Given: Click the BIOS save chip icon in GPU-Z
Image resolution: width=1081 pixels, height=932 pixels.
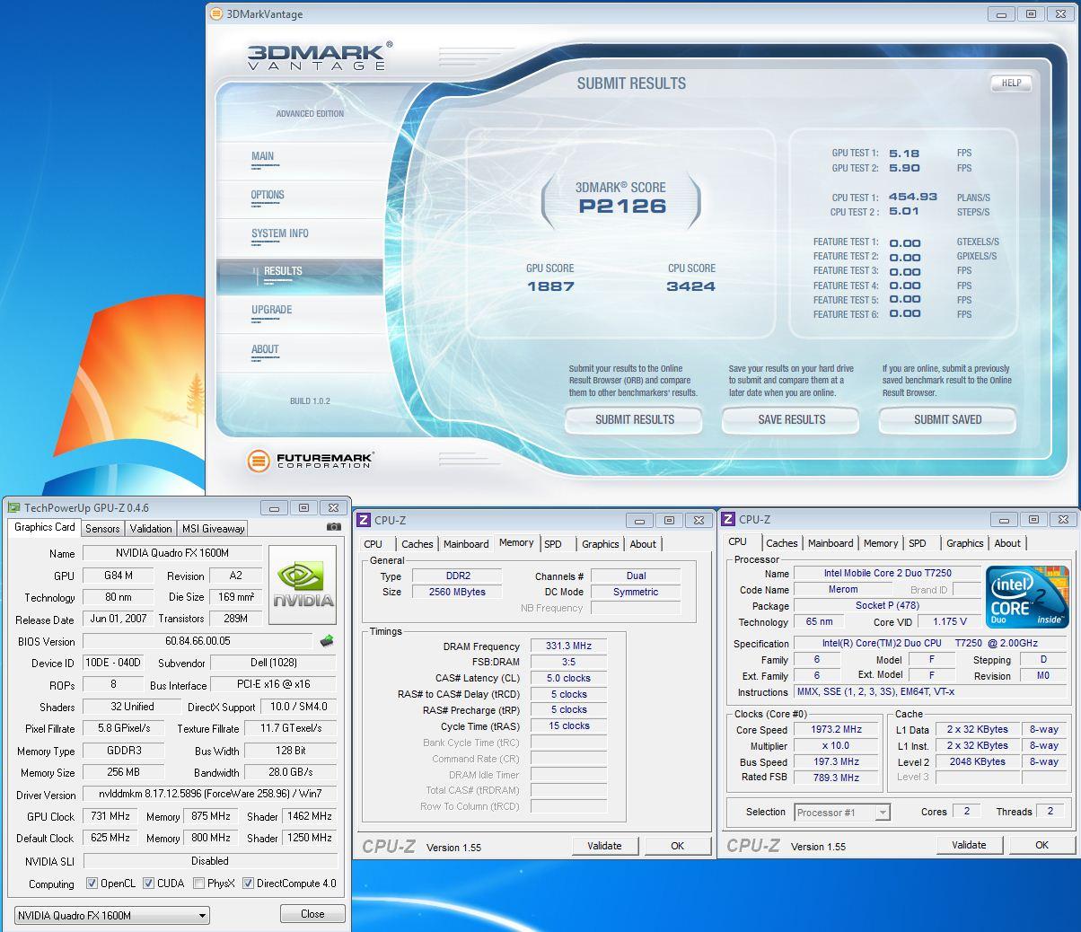Looking at the screenshot, I should 327,641.
